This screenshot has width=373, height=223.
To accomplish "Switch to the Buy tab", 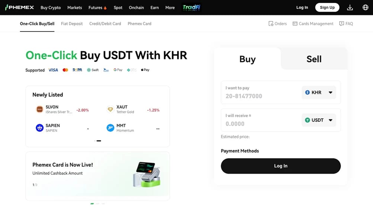I will 247,59.
